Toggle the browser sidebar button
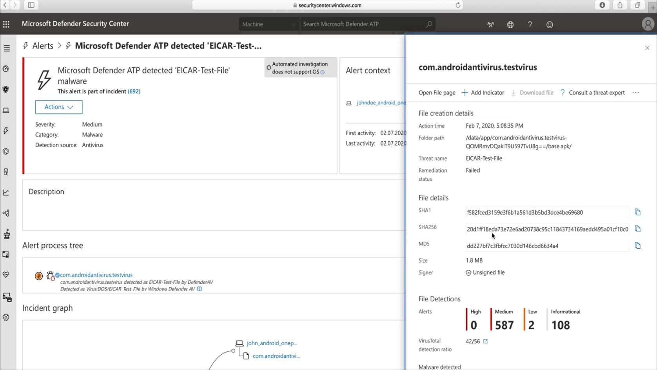This screenshot has height=370, width=657. pos(31,5)
